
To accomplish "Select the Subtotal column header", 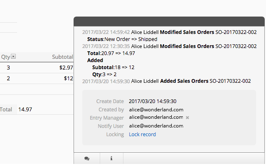I will point(62,57).
